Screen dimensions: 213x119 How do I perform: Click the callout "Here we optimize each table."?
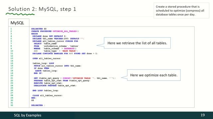(x=154, y=75)
